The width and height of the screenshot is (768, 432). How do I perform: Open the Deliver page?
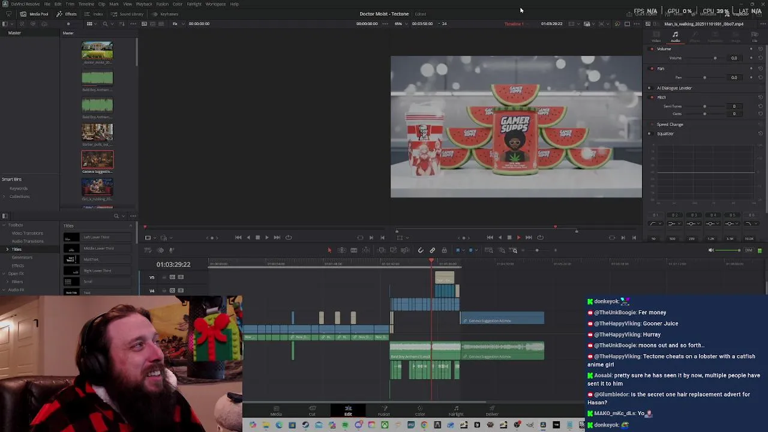pos(492,411)
